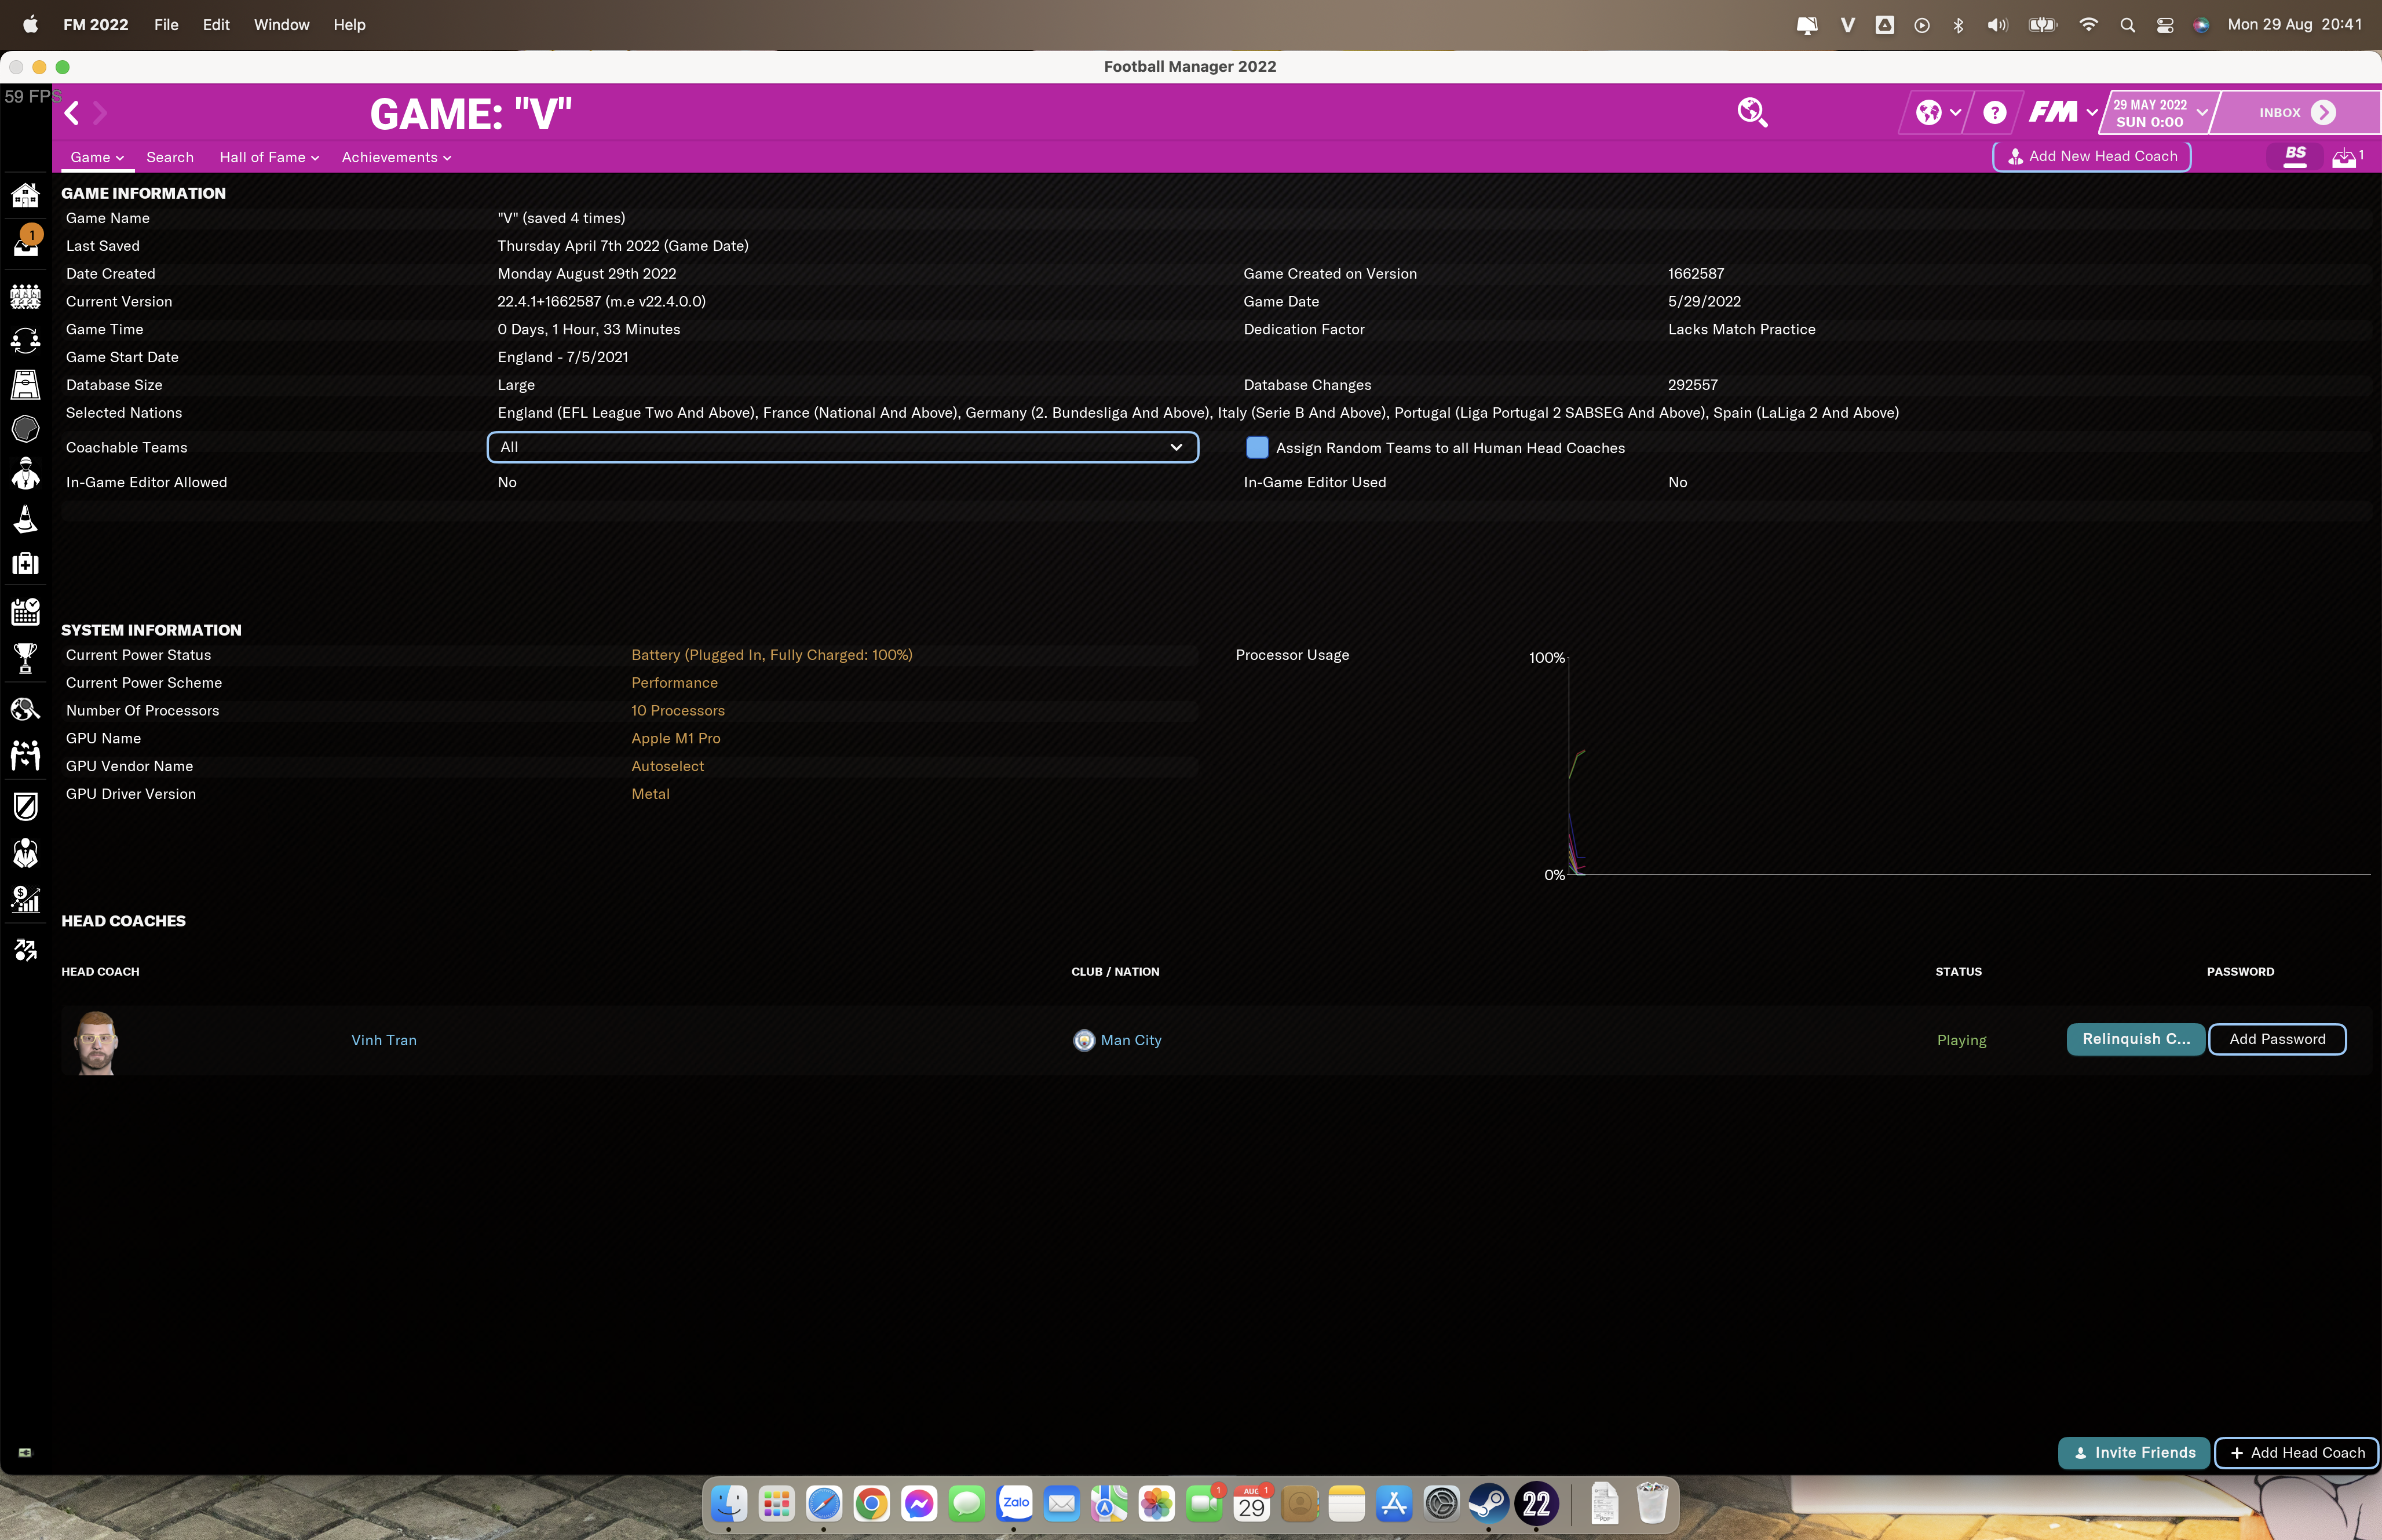Open the Medical Centre first-aid icon

(25, 564)
